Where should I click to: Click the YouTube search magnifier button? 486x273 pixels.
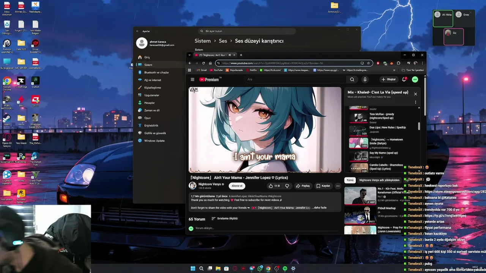(x=352, y=79)
